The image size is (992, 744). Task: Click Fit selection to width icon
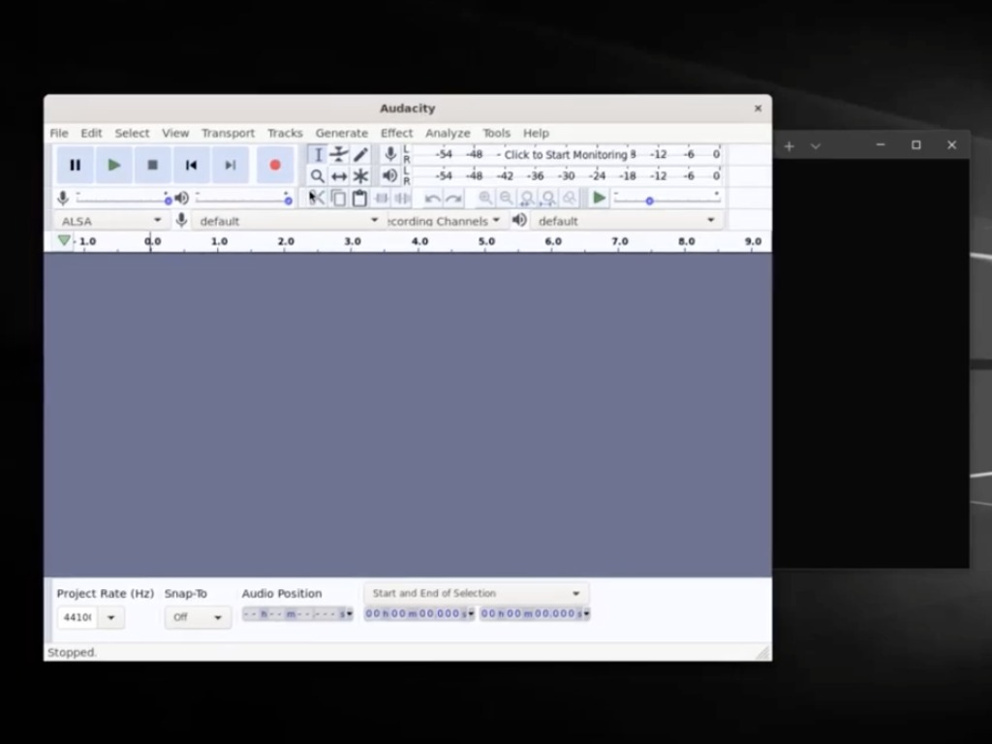pos(527,198)
